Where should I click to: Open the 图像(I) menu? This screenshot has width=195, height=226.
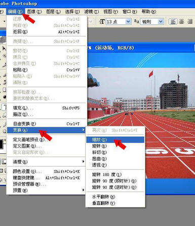point(34,12)
